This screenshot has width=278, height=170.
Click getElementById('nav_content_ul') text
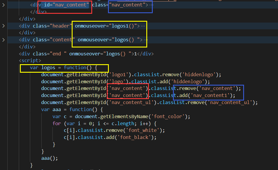pos(110,103)
